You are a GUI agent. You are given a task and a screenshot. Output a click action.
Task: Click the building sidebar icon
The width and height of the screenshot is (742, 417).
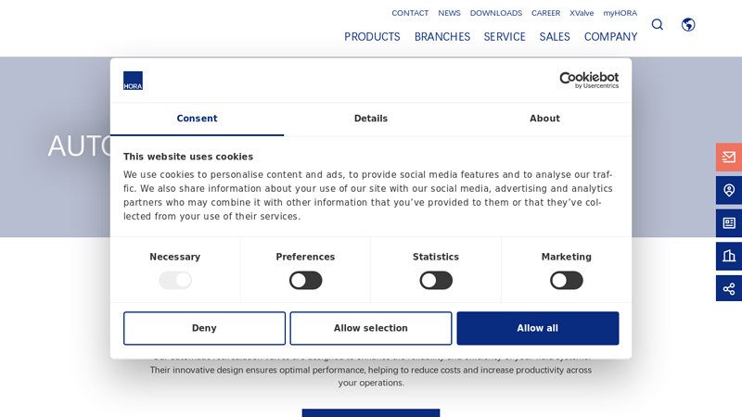pos(729,256)
